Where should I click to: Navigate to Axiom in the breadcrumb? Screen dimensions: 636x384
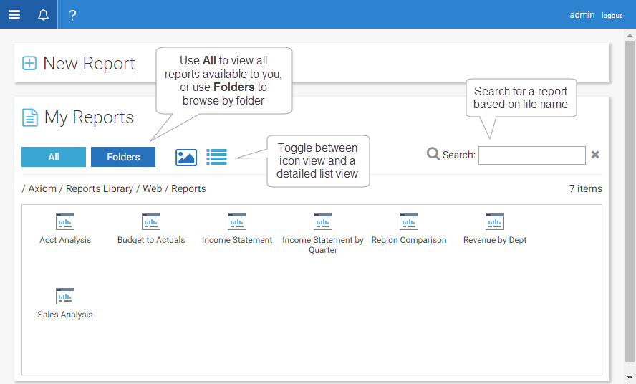click(42, 188)
